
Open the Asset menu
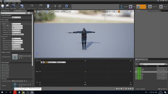[9, 3]
